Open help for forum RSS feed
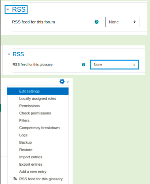 click(96, 22)
